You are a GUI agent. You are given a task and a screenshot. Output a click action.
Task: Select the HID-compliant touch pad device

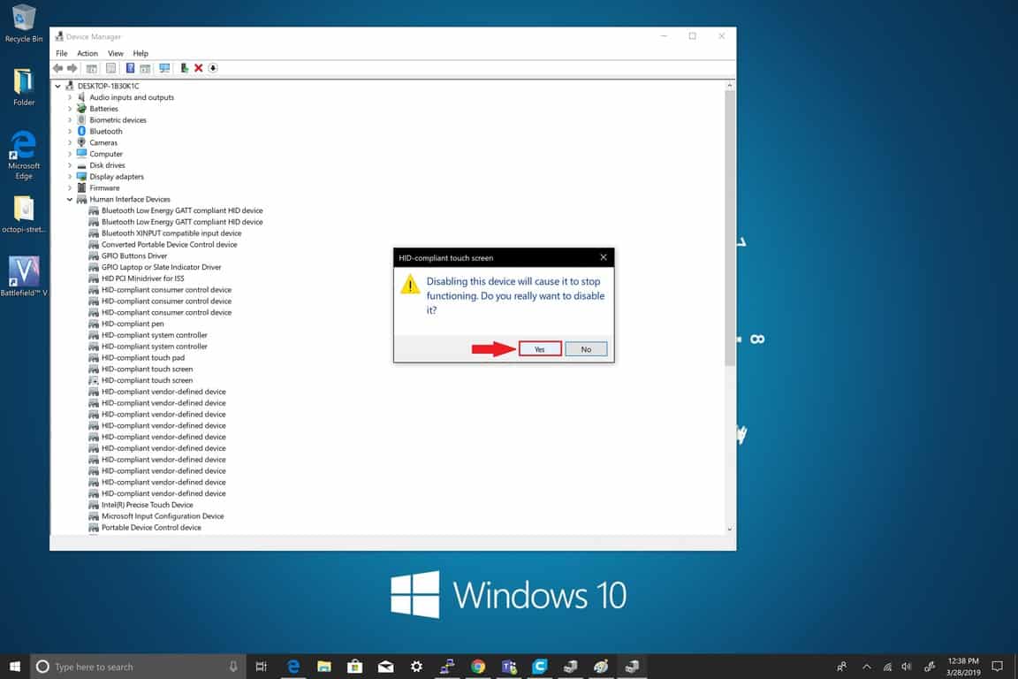click(x=142, y=358)
